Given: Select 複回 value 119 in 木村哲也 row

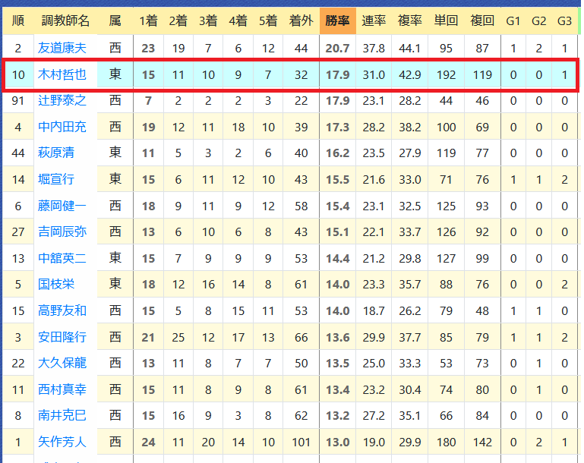Looking at the screenshot, I should [482, 75].
